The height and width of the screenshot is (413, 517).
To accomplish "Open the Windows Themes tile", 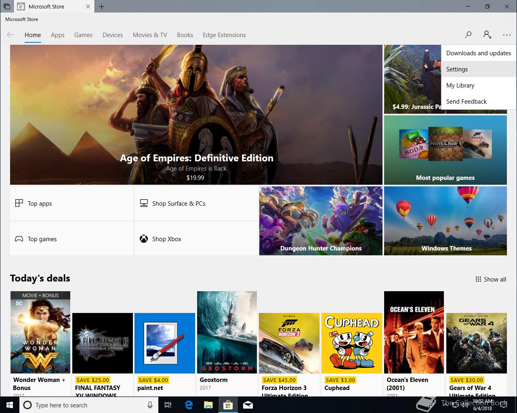I will 446,221.
